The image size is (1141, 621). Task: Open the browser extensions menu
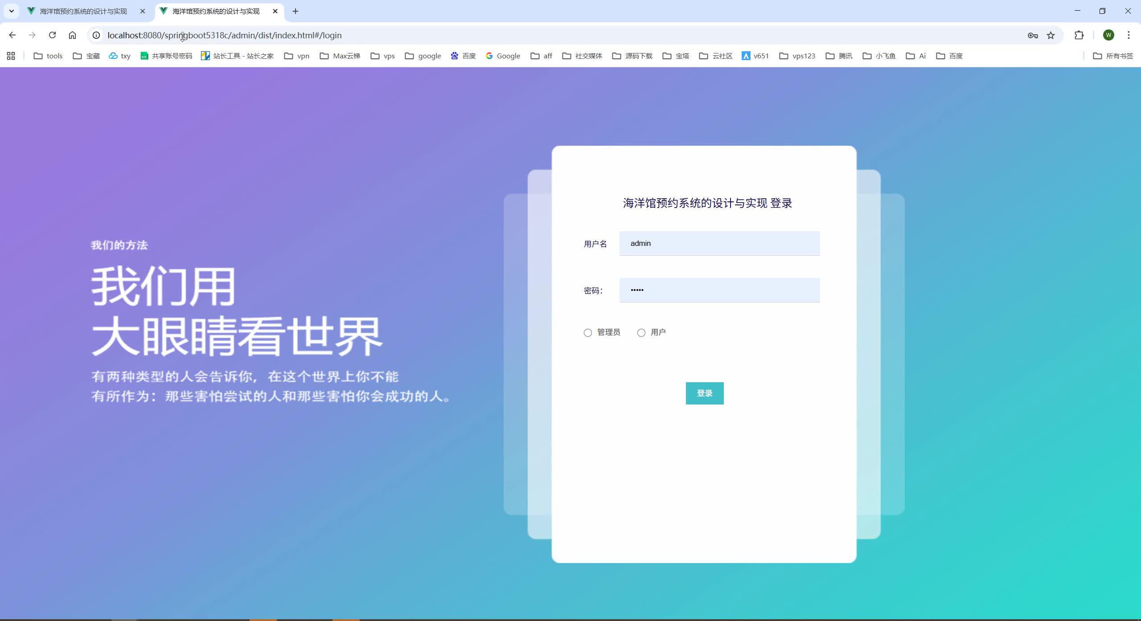tap(1079, 35)
